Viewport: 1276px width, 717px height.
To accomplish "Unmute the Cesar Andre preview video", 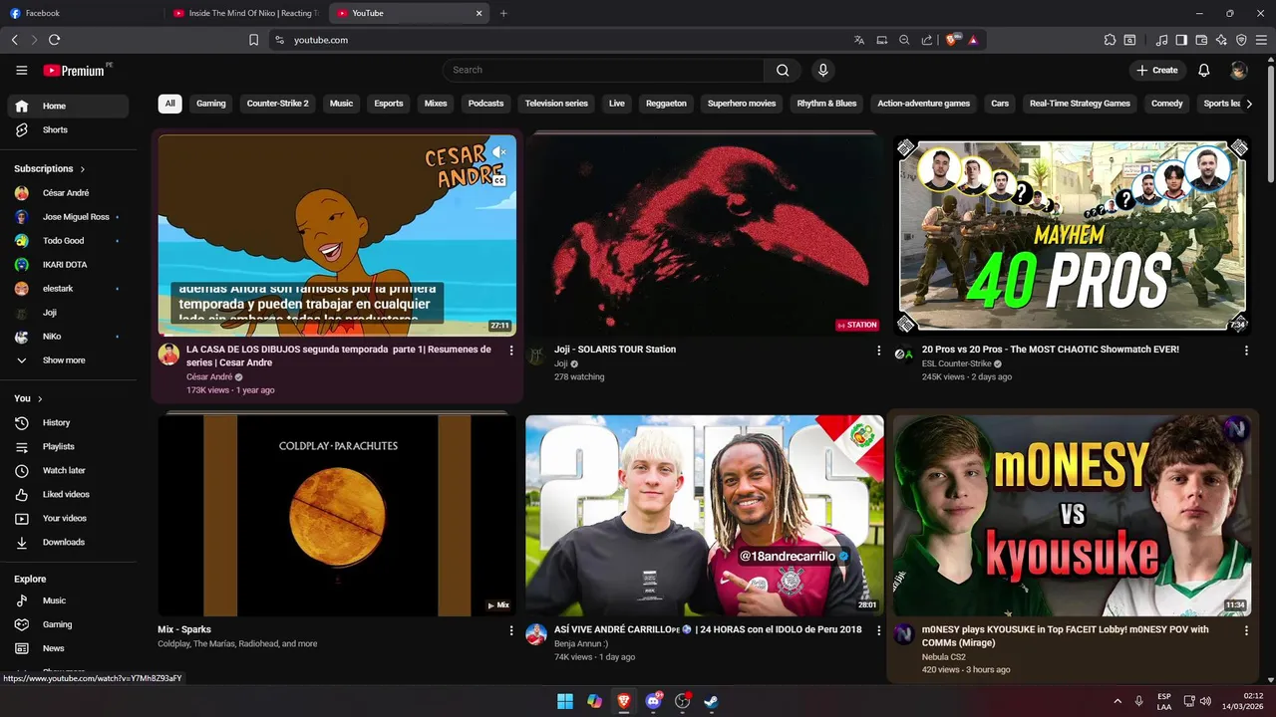I will click(x=498, y=152).
